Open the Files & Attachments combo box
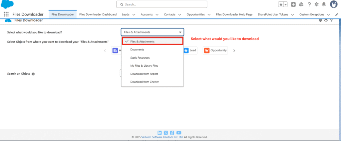Screen dimensions: 341x141 coord(153,32)
